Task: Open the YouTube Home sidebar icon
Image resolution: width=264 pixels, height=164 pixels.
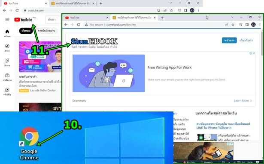Action: 7,32
